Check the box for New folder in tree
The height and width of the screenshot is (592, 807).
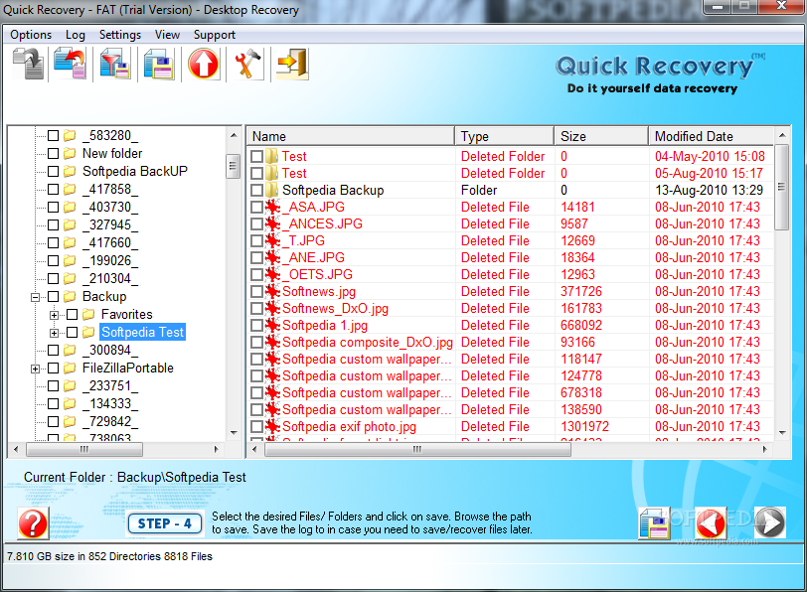(x=53, y=153)
